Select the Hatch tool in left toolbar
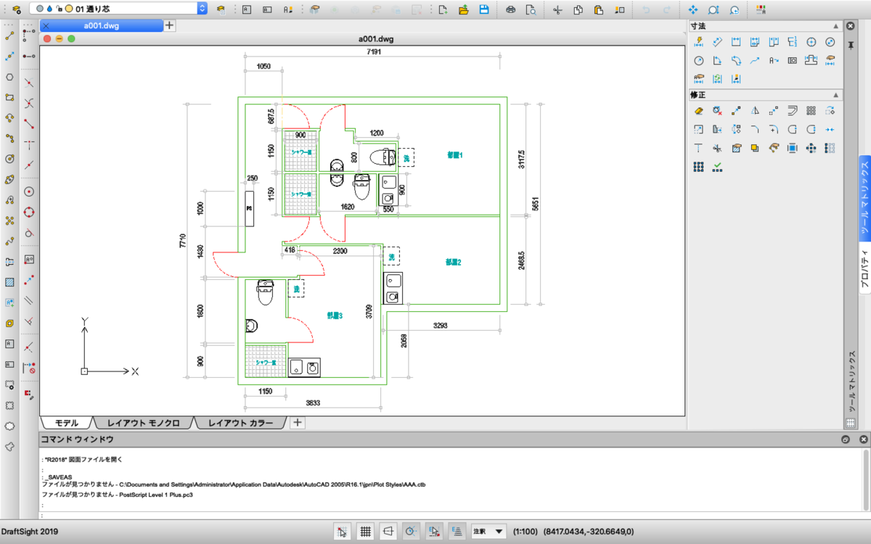 (x=9, y=282)
